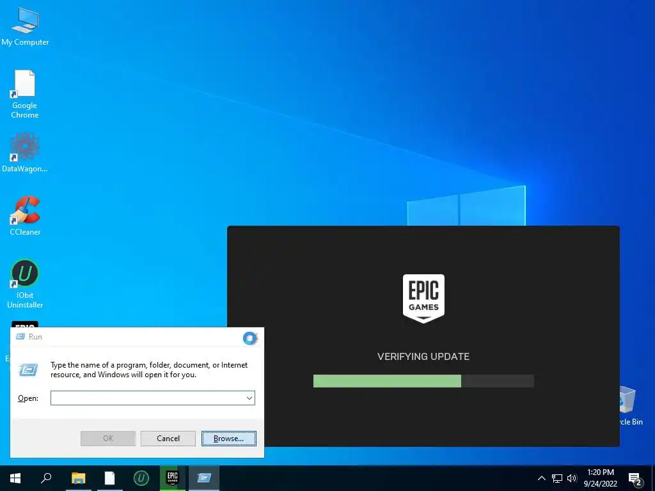Click the disabled OK button
The width and height of the screenshot is (655, 491).
(108, 439)
